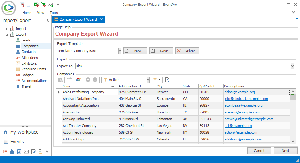The width and height of the screenshot is (300, 163).
Task: Open the green shopping cart quick-access icon
Action: [43, 5]
